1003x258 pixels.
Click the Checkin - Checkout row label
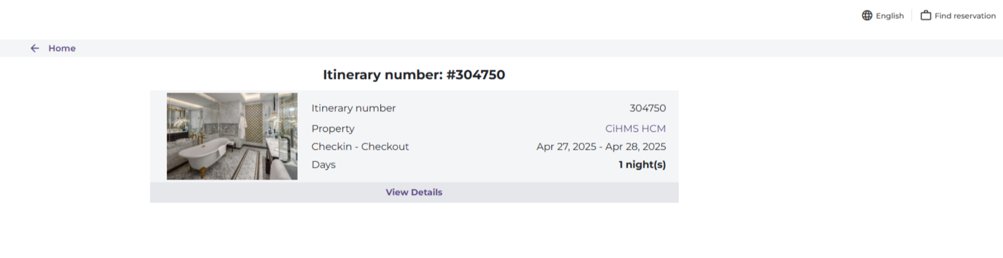360,147
